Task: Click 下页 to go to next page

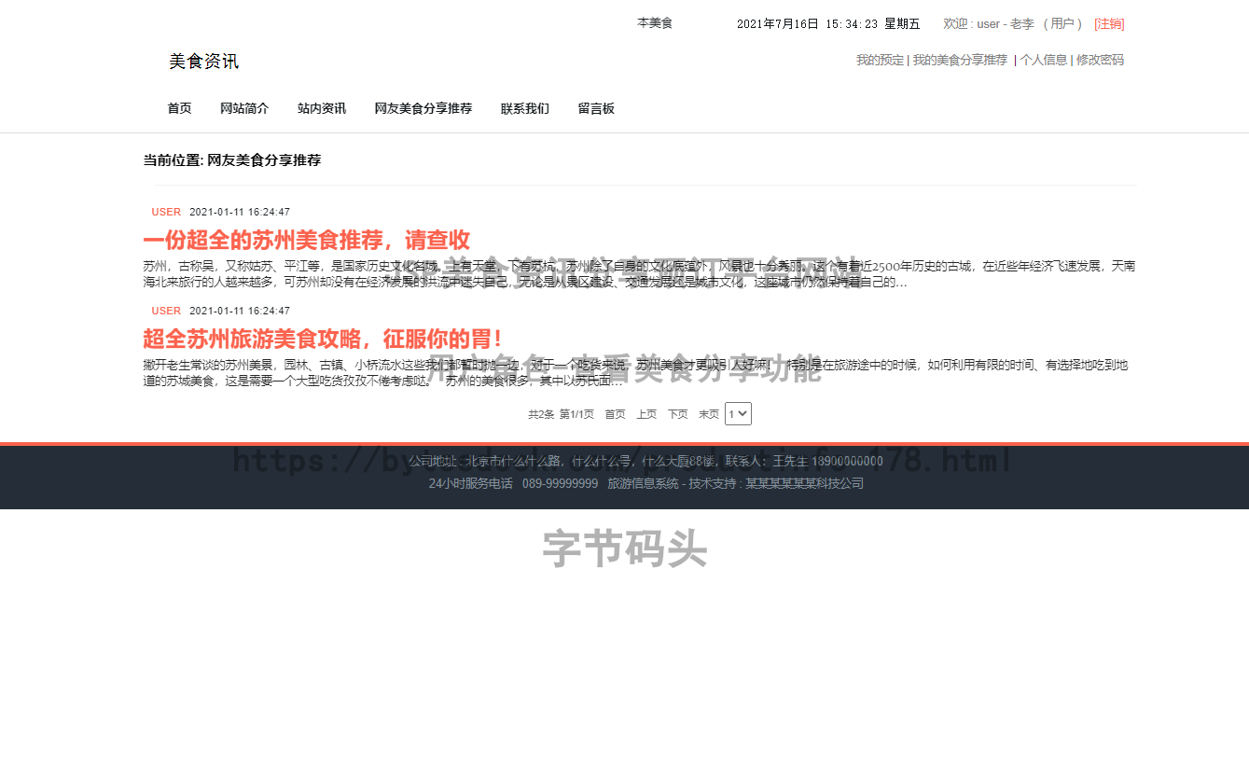Action: point(677,413)
